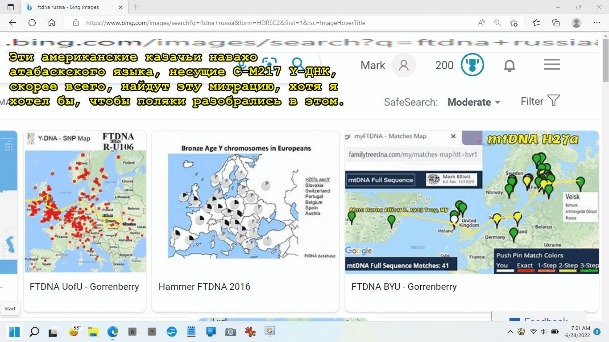Open the battery tray icon

pyautogui.click(x=555, y=332)
